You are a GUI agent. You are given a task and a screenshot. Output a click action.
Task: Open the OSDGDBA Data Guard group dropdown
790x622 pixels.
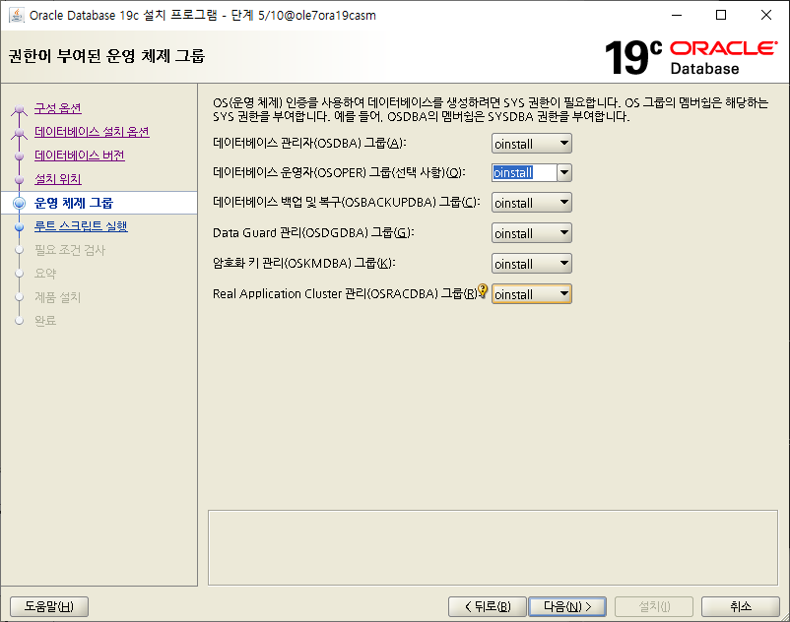532,233
